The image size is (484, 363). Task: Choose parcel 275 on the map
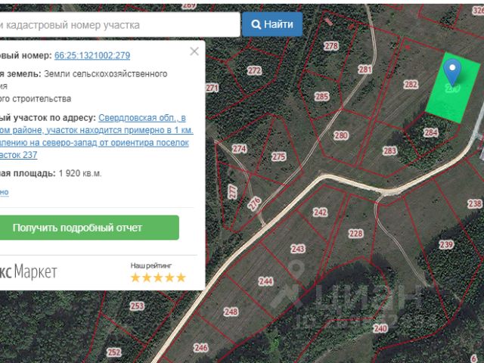pyautogui.click(x=279, y=157)
